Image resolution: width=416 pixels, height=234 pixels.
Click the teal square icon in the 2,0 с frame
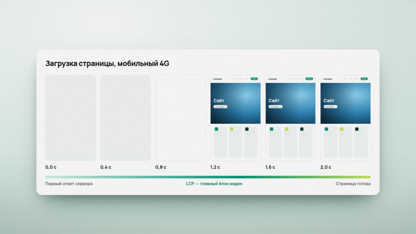(326, 129)
